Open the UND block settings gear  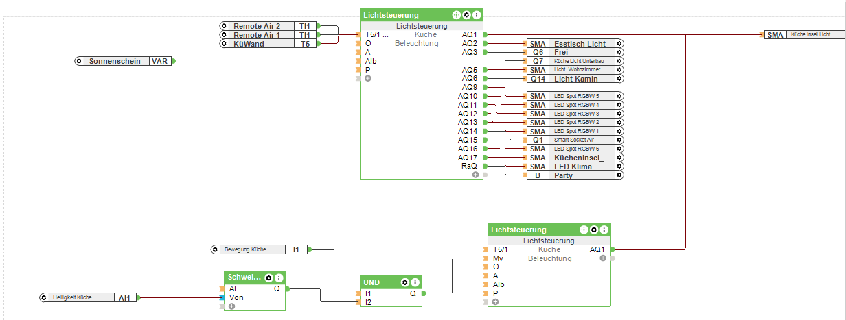pyautogui.click(x=405, y=282)
